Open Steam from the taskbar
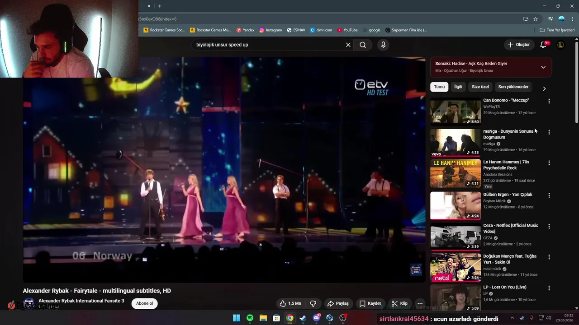 click(x=303, y=318)
